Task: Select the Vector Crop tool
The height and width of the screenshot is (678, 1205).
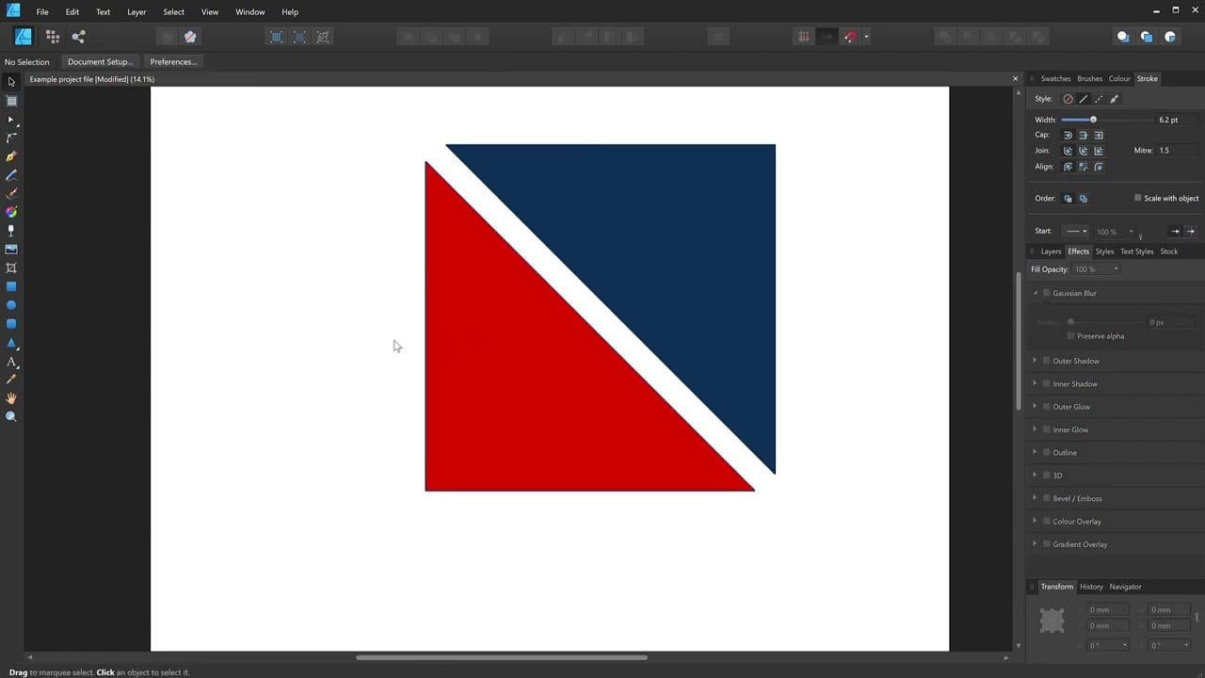Action: (11, 268)
